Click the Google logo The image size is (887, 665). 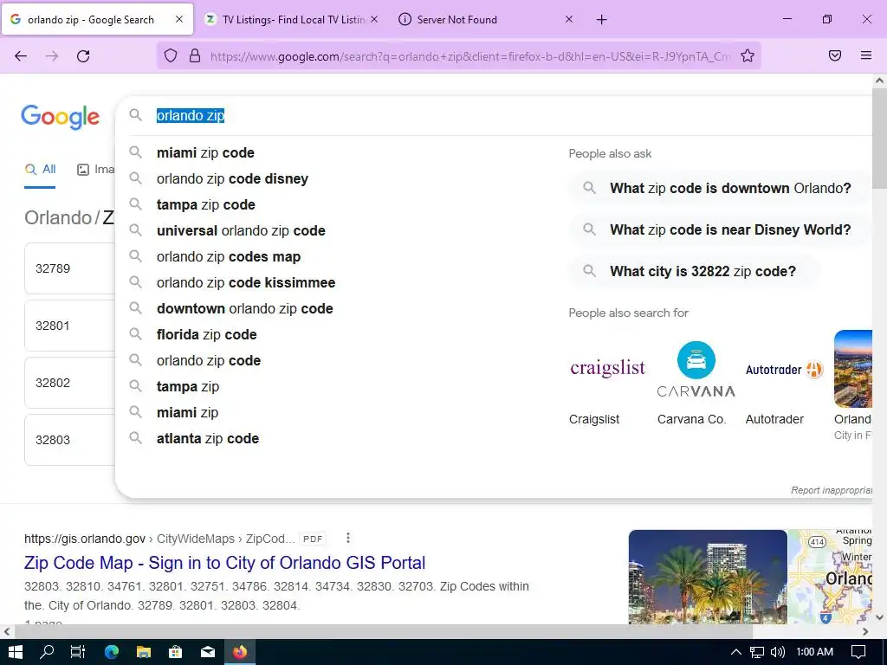61,117
